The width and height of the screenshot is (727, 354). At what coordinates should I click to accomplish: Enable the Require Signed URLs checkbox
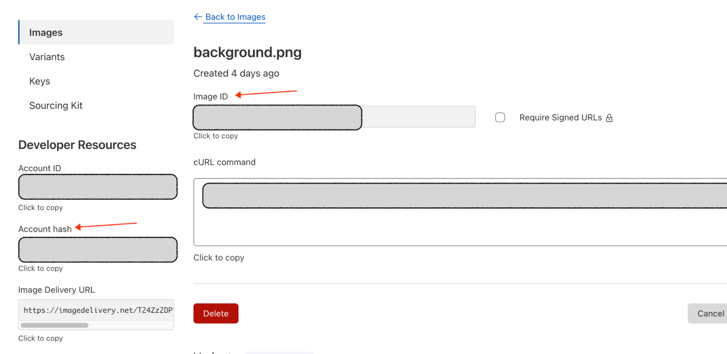click(500, 117)
